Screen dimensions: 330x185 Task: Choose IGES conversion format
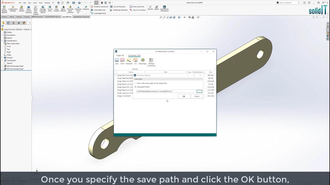coord(117,61)
